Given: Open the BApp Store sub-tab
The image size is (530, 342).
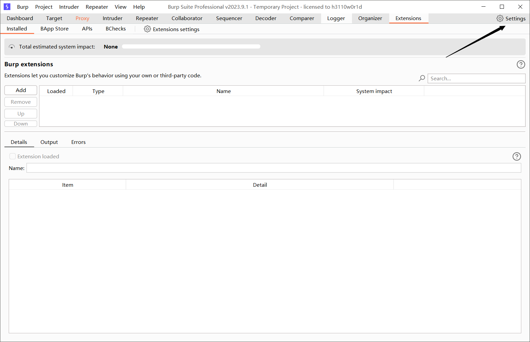Looking at the screenshot, I should pyautogui.click(x=55, y=29).
